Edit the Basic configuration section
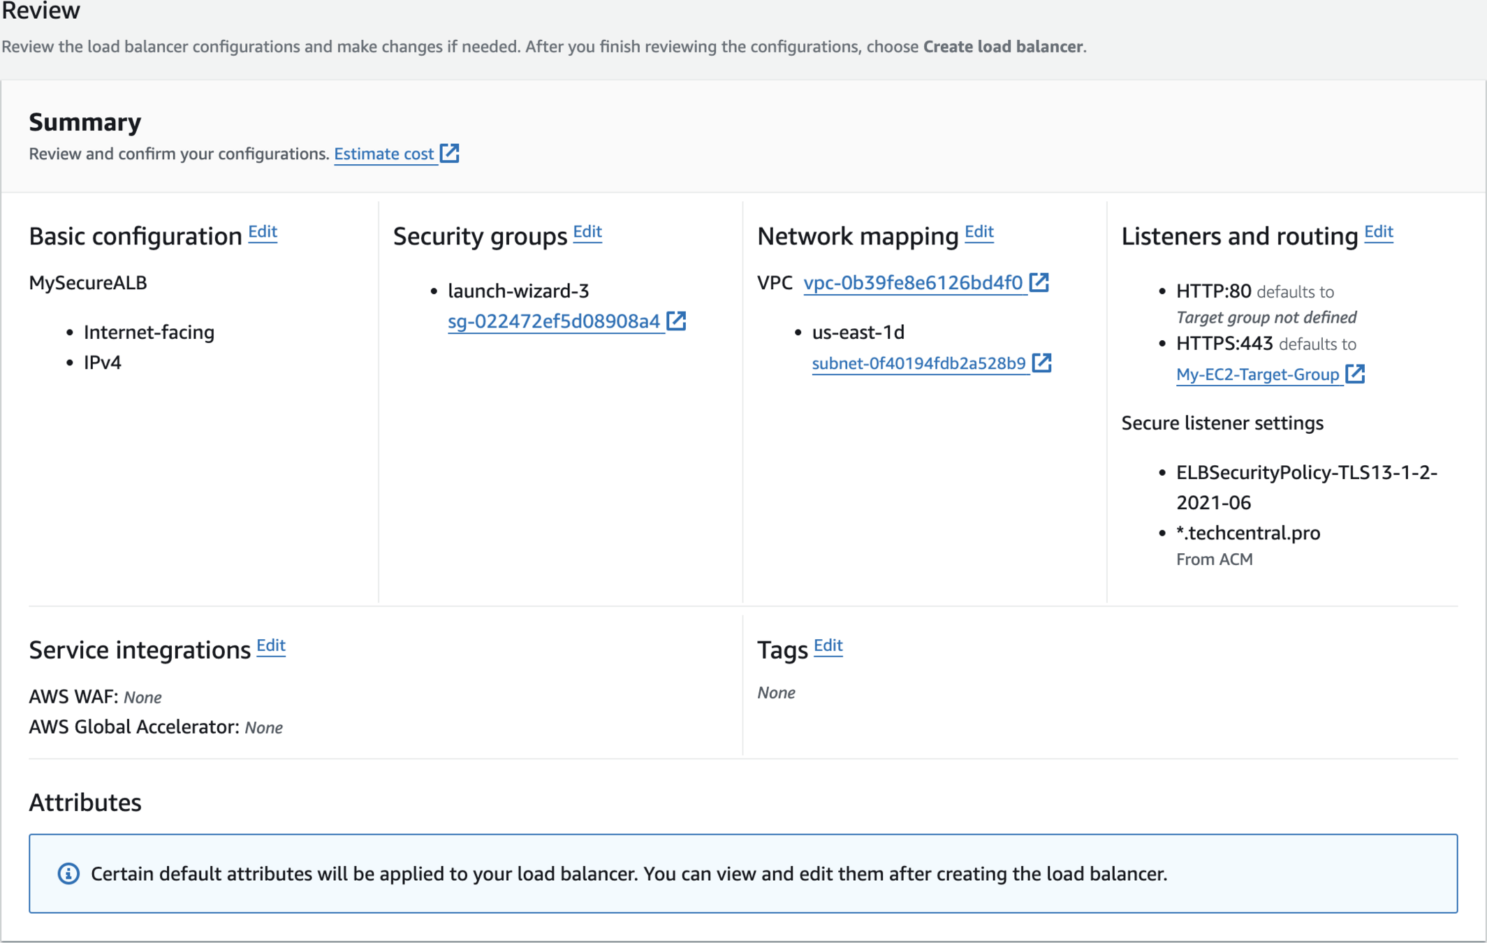Screen dimensions: 1487x943 263,232
